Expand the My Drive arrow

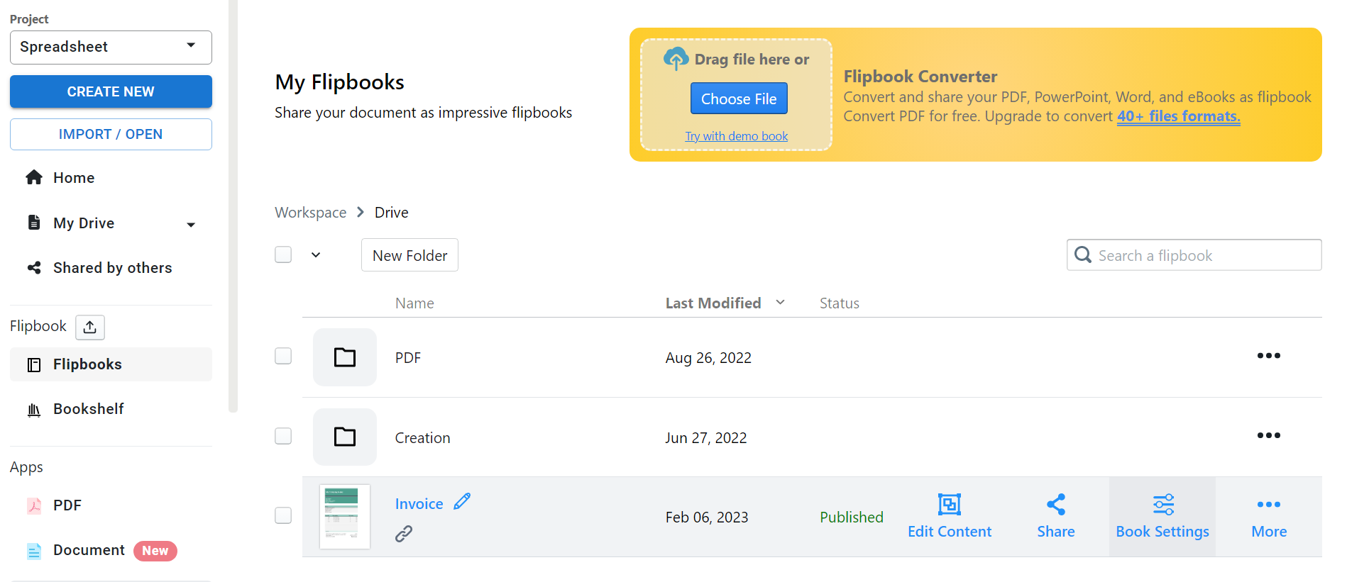[x=191, y=225]
